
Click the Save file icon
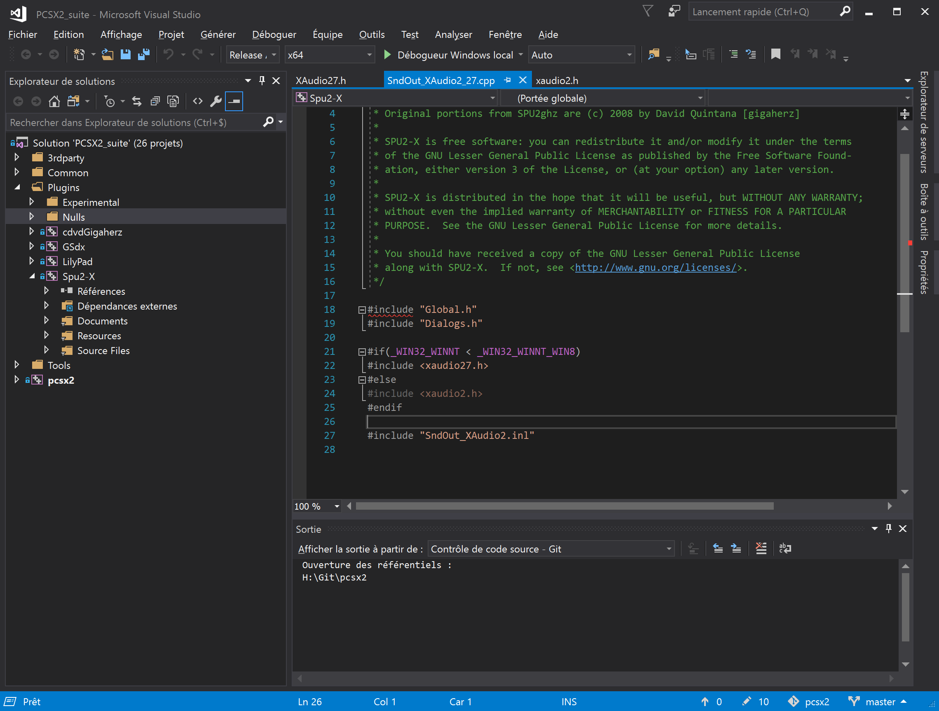(125, 55)
